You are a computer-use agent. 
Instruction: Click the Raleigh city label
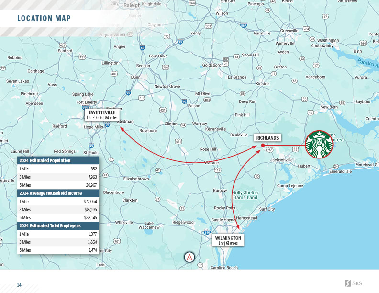(x=132, y=5)
